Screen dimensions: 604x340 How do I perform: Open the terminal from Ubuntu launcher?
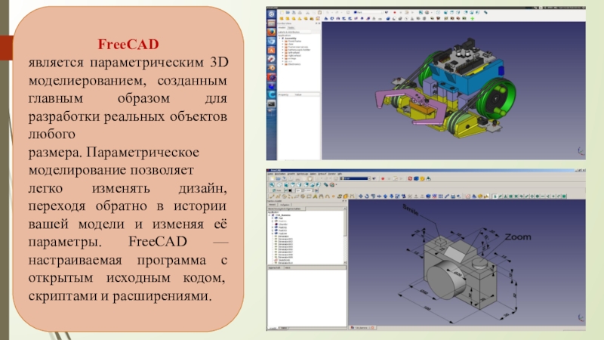pyautogui.click(x=271, y=104)
